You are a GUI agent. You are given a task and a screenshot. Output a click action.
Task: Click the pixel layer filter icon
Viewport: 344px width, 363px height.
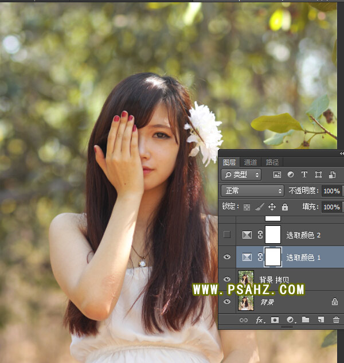click(277, 174)
